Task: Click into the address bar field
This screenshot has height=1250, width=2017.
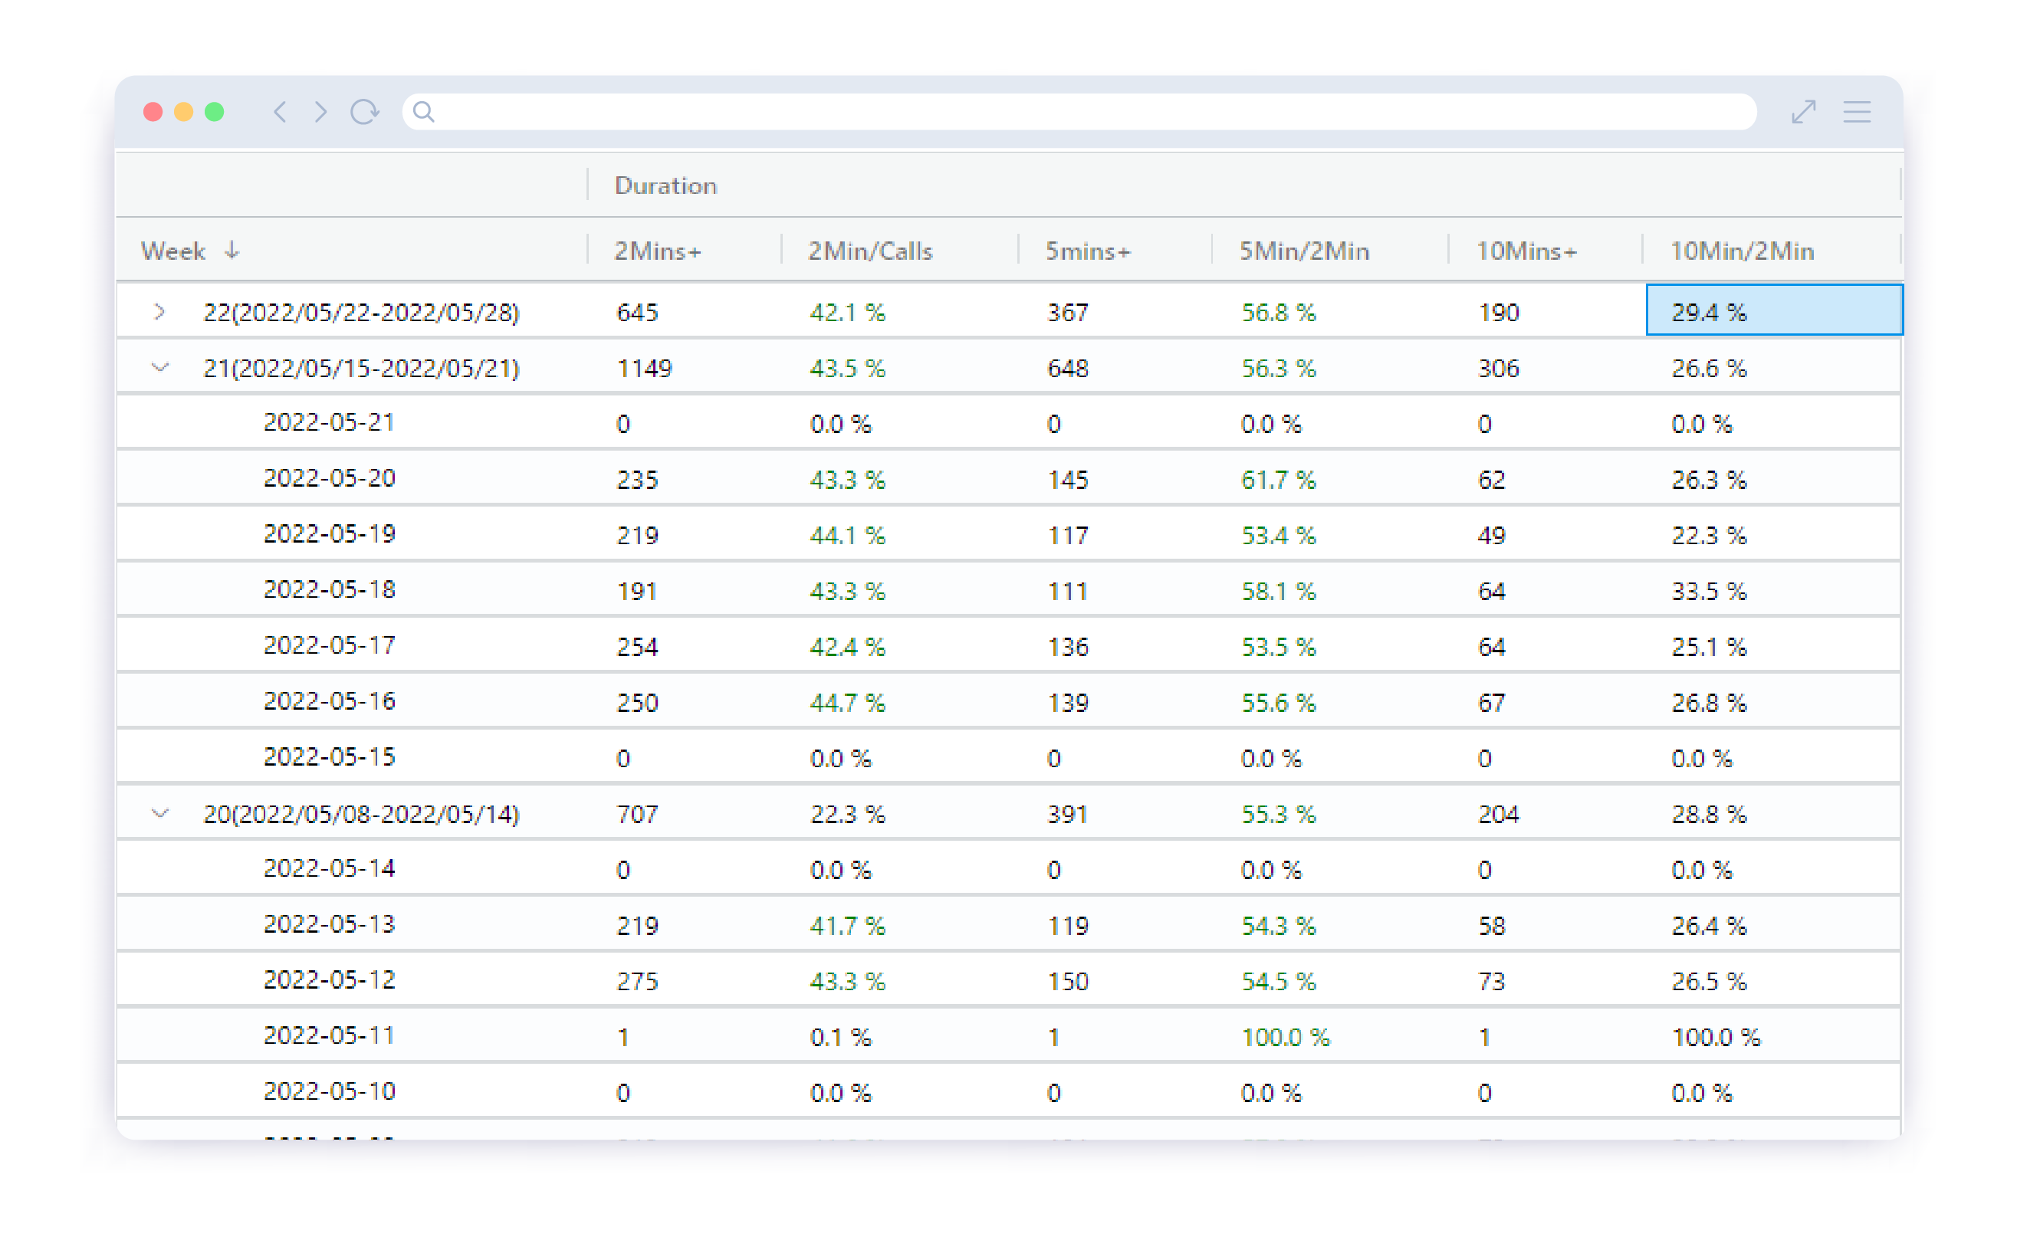Action: (1075, 112)
